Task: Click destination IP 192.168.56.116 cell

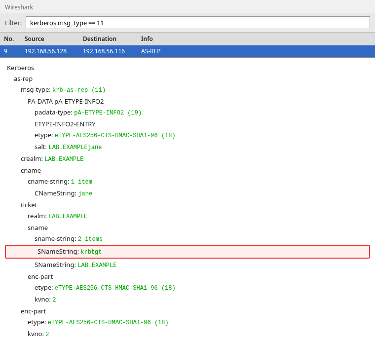Action: tap(104, 51)
